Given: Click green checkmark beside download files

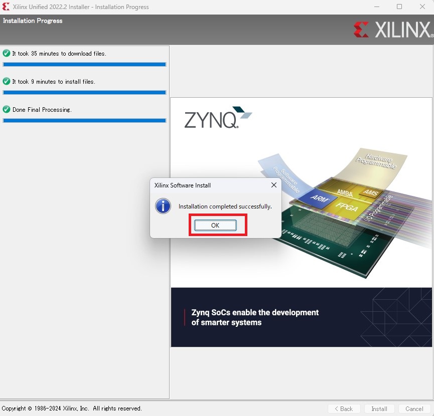Looking at the screenshot, I should (x=7, y=53).
